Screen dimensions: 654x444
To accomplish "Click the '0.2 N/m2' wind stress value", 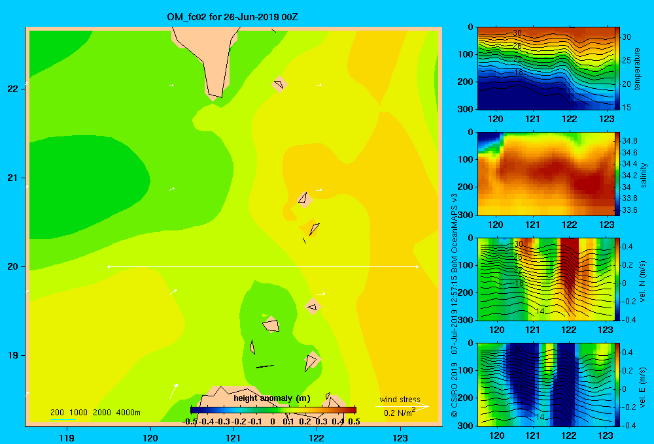I will pos(400,413).
